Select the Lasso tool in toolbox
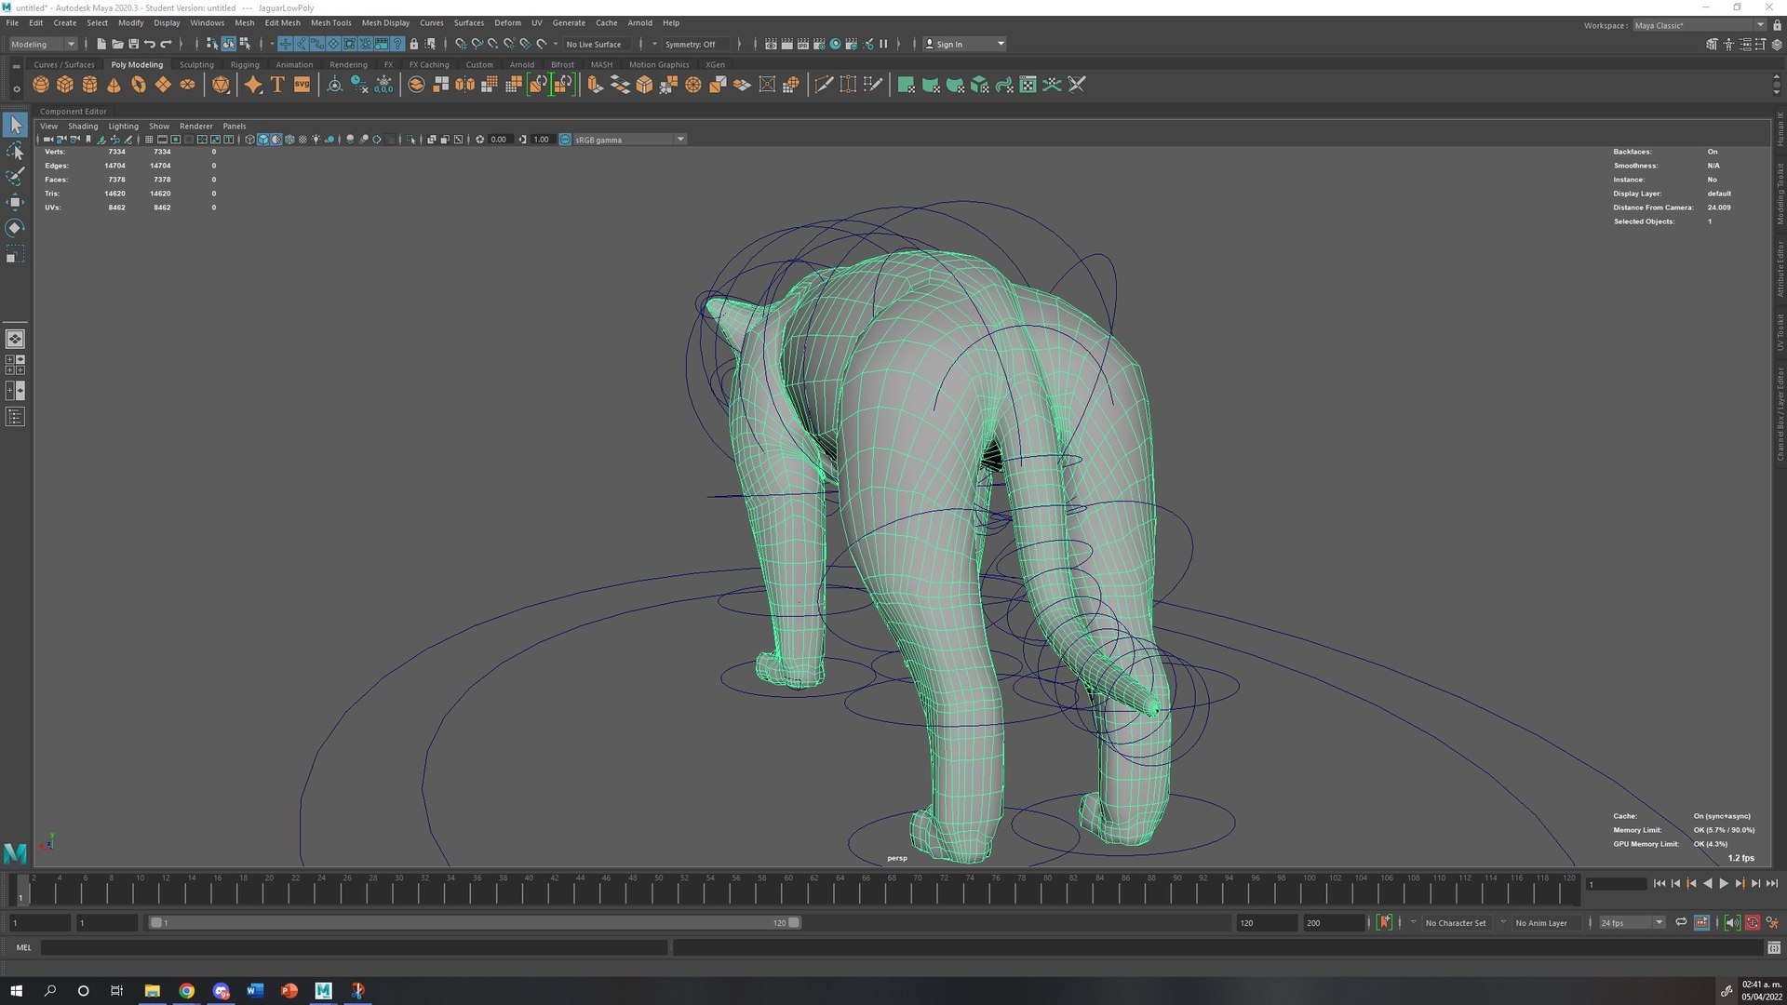Screen dimensions: 1787x1005 pos(15,150)
